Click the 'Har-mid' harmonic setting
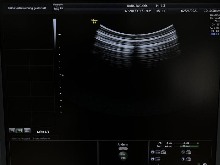Viewport: 220px width, 165px height. (215, 18)
